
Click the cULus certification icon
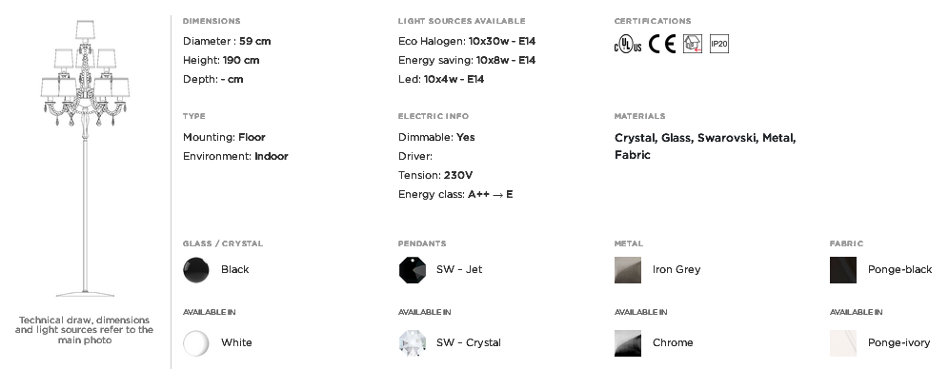click(628, 44)
